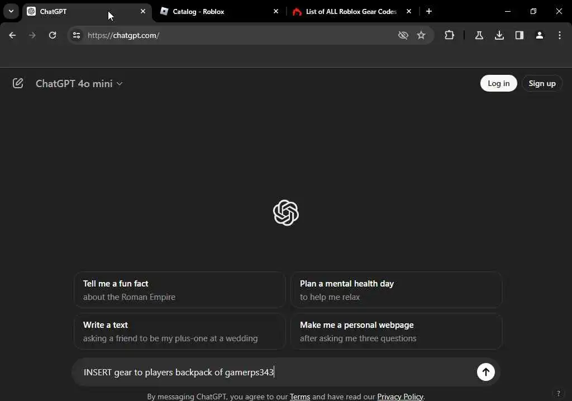Image resolution: width=572 pixels, height=401 pixels.
Task: Click the Log in button
Action: 498,84
